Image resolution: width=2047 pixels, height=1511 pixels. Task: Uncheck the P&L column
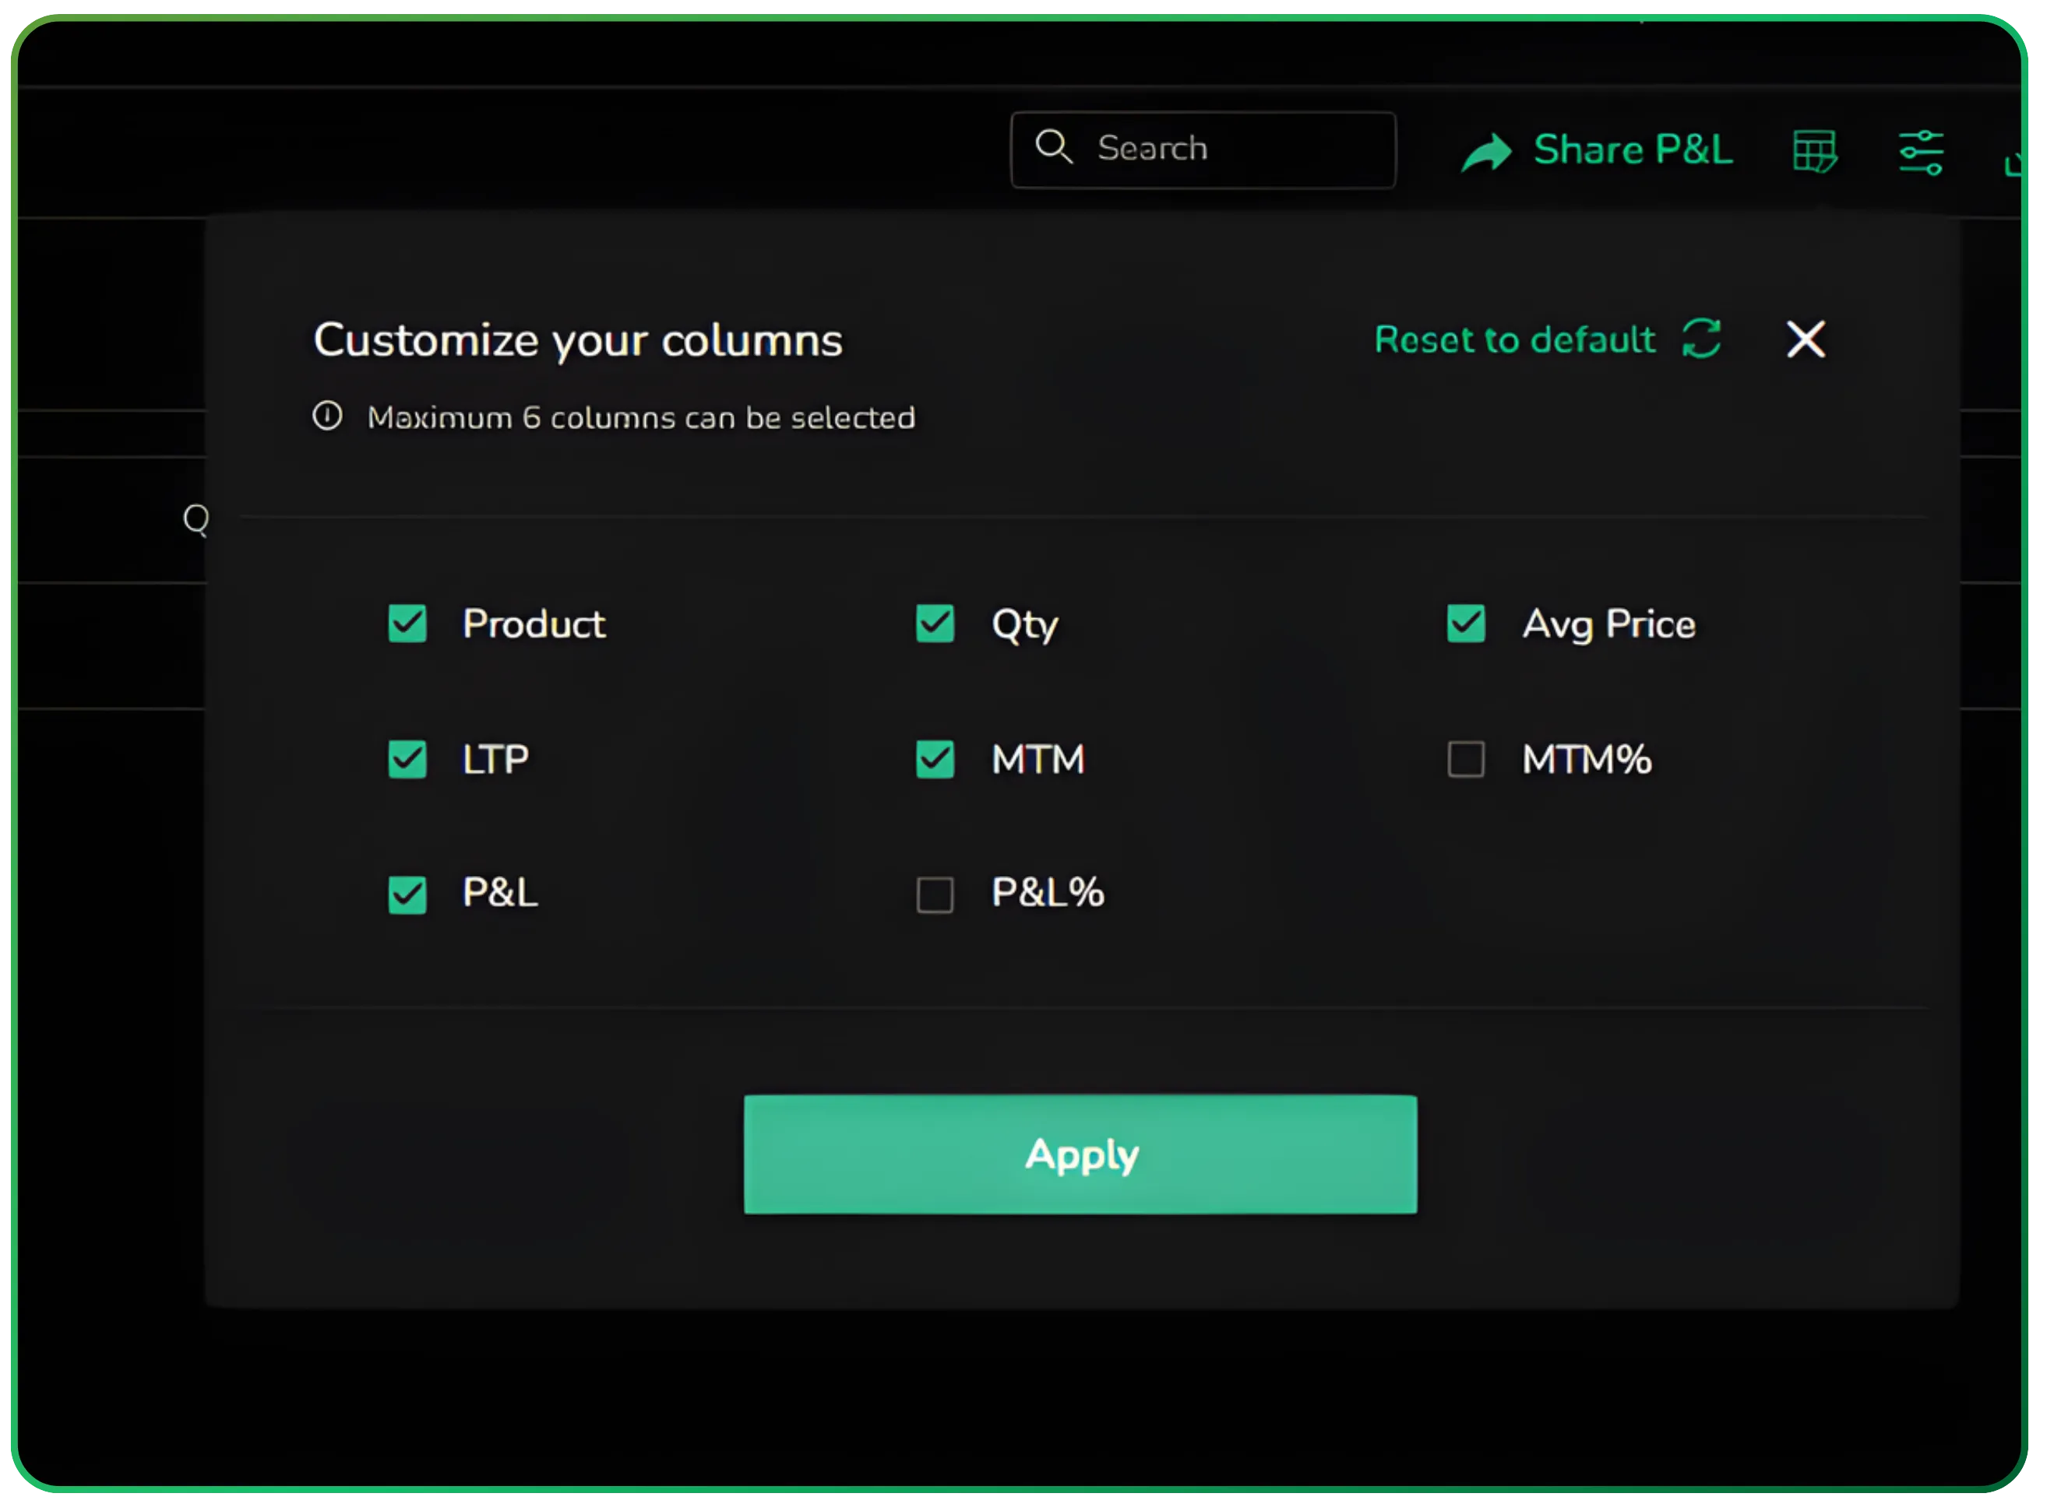tap(407, 894)
